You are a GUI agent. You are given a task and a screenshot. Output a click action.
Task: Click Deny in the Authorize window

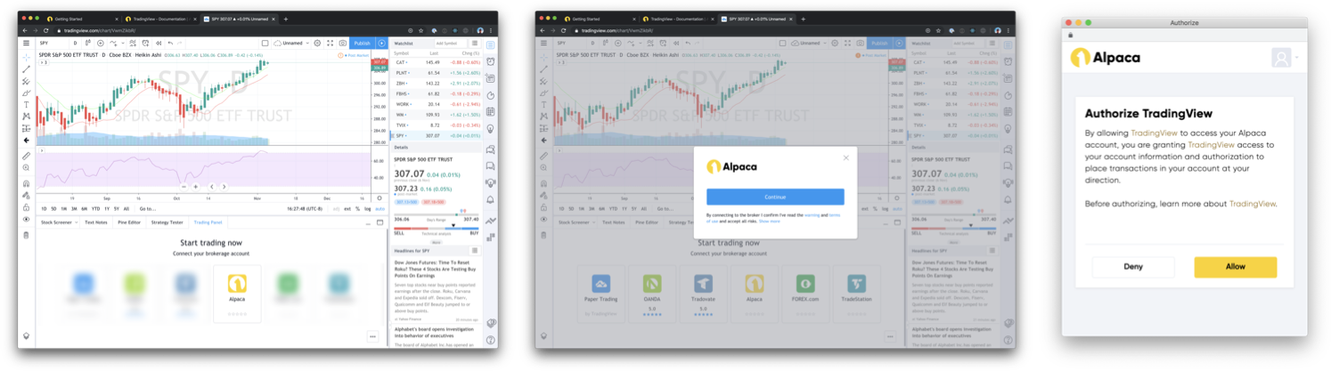[x=1133, y=267]
